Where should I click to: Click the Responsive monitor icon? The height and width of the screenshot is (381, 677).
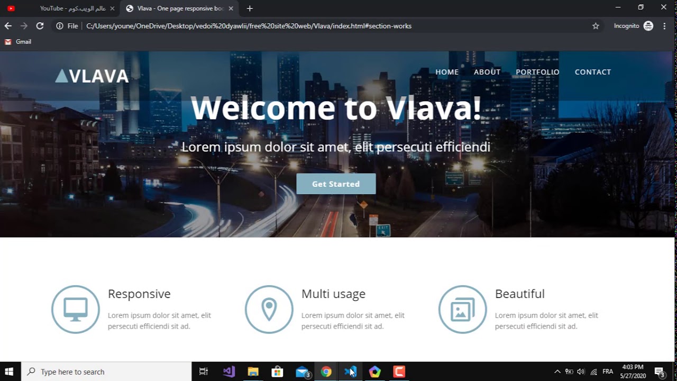pos(76,310)
